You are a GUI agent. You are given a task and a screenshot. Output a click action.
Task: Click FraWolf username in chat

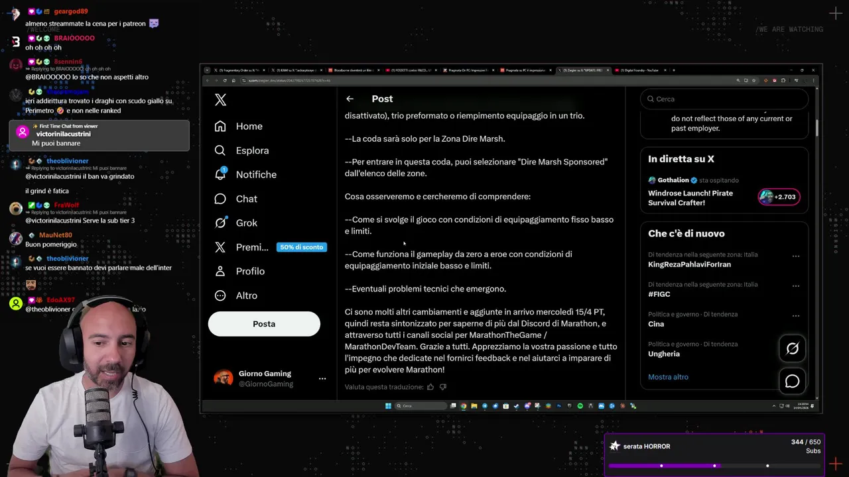click(66, 205)
